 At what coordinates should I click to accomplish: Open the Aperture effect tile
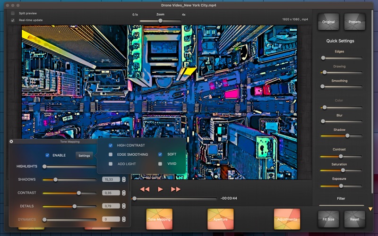221,219
